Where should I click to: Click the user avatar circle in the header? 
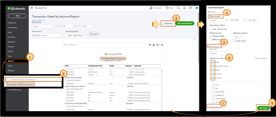tap(197, 8)
